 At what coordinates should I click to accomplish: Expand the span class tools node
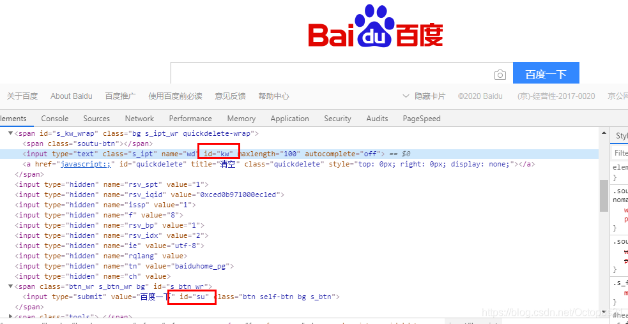[11, 317]
